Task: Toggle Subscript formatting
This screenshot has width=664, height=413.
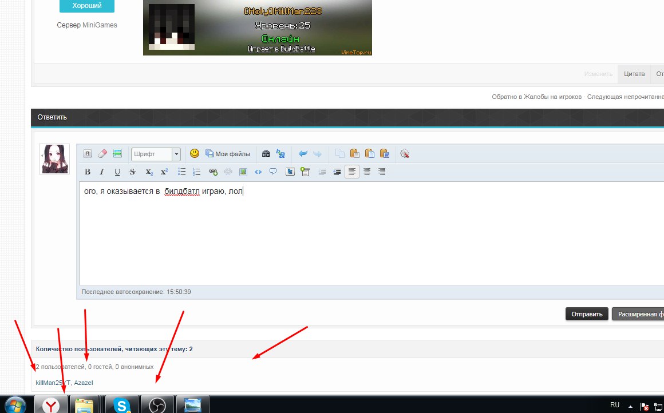Action: click(149, 172)
